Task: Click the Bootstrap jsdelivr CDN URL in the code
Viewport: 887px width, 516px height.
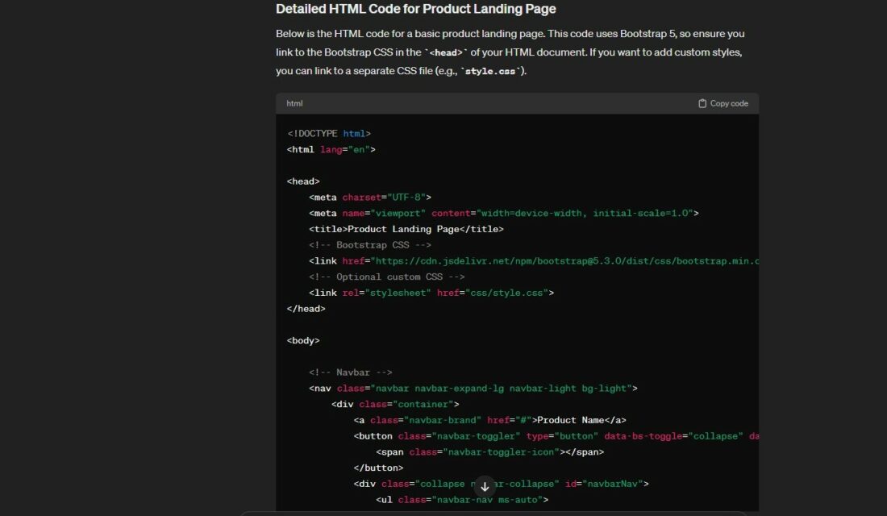Action: [564, 260]
